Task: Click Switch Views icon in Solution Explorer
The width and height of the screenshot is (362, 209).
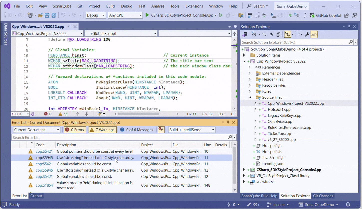Action: coord(244,34)
